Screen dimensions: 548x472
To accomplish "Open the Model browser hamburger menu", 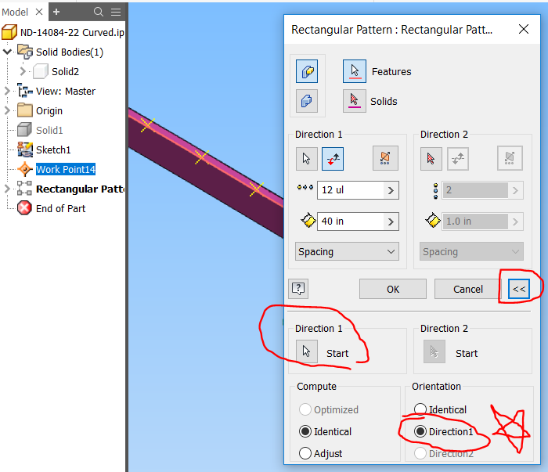I will point(116,12).
